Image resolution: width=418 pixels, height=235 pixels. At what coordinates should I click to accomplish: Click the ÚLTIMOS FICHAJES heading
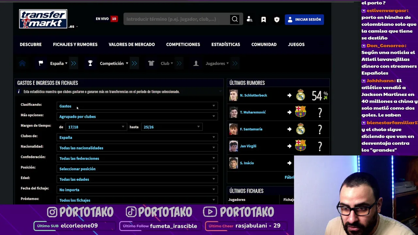click(247, 191)
